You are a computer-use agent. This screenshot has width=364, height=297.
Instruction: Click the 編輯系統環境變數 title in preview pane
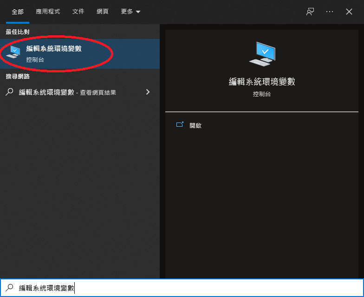(x=262, y=82)
